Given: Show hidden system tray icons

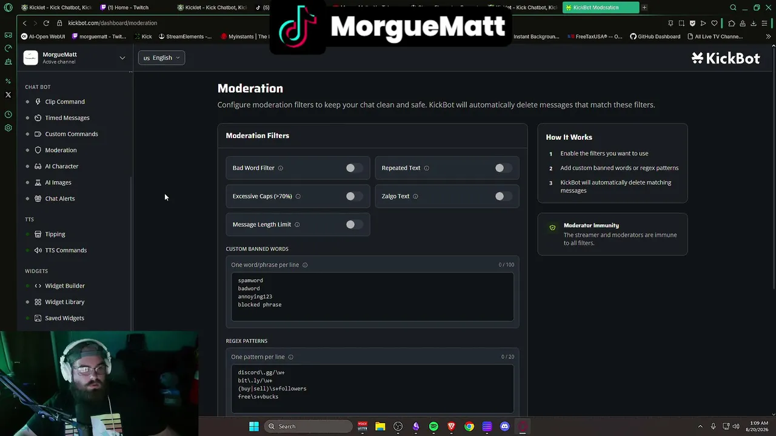Looking at the screenshot, I should (700, 426).
